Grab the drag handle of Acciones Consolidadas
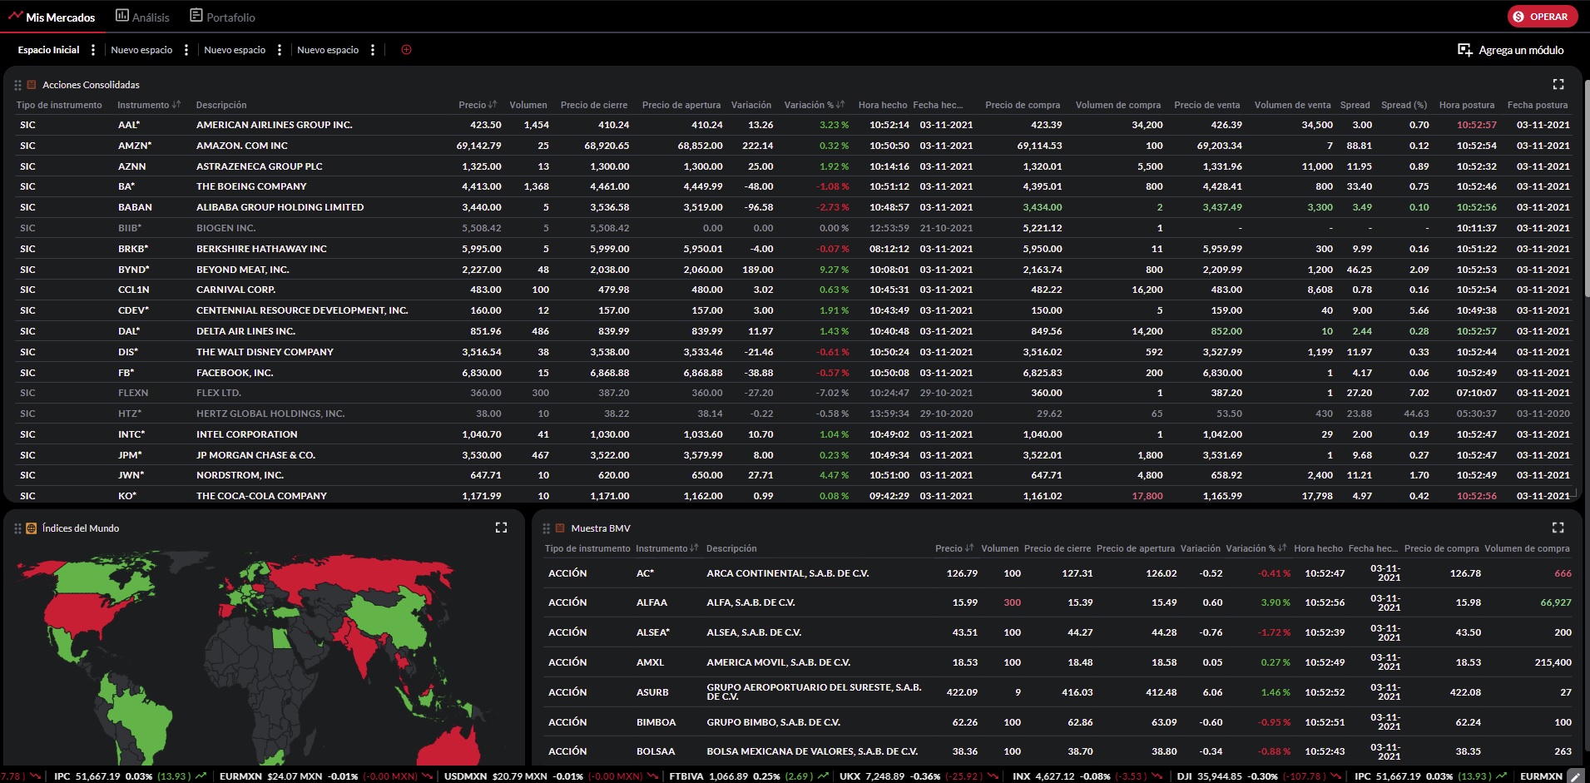Viewport: 1590px width, 783px height. point(17,85)
